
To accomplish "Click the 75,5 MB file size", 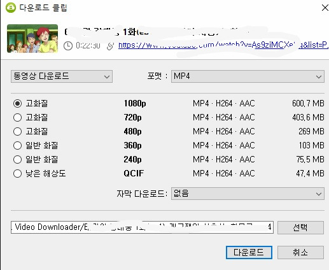I will 311,159.
